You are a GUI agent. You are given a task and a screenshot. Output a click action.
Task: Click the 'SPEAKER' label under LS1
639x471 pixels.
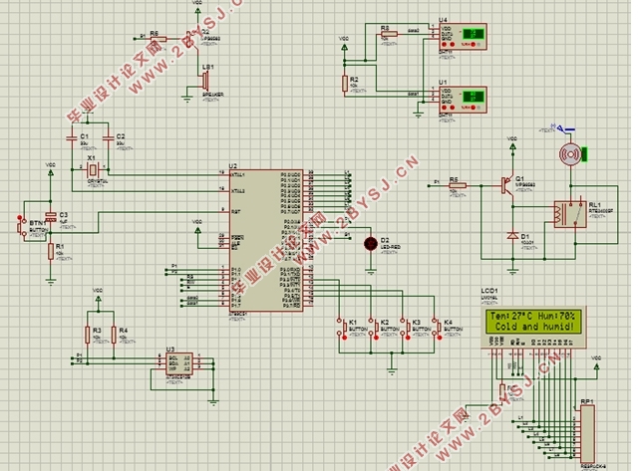tap(212, 95)
